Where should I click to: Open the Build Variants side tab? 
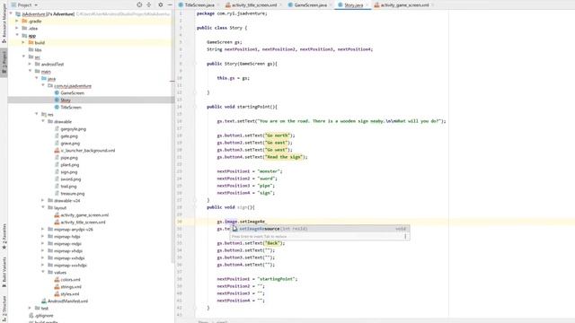point(4,272)
